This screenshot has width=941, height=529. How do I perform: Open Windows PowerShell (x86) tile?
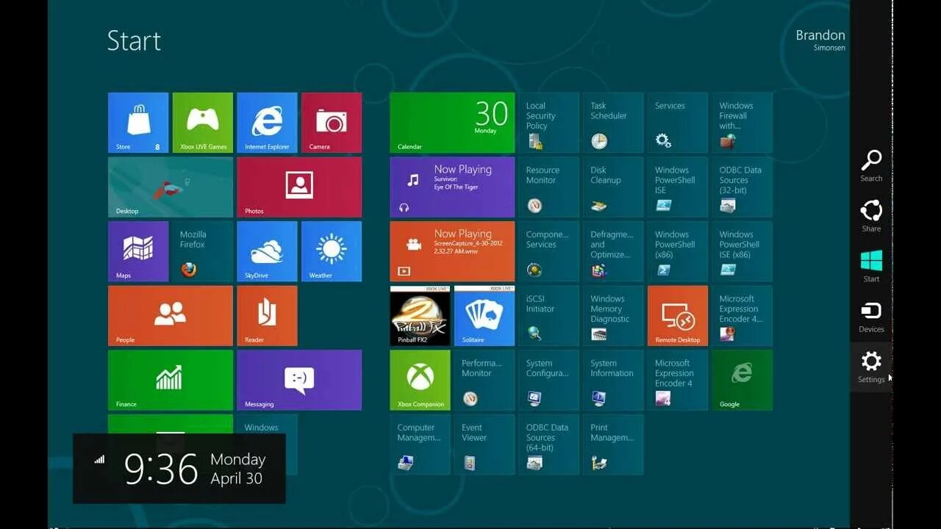[678, 251]
